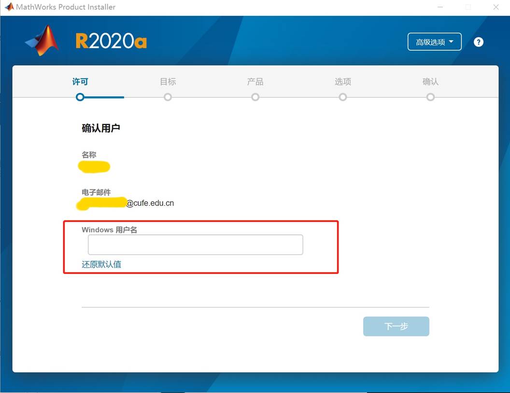Select the 目标 step tab

168,81
